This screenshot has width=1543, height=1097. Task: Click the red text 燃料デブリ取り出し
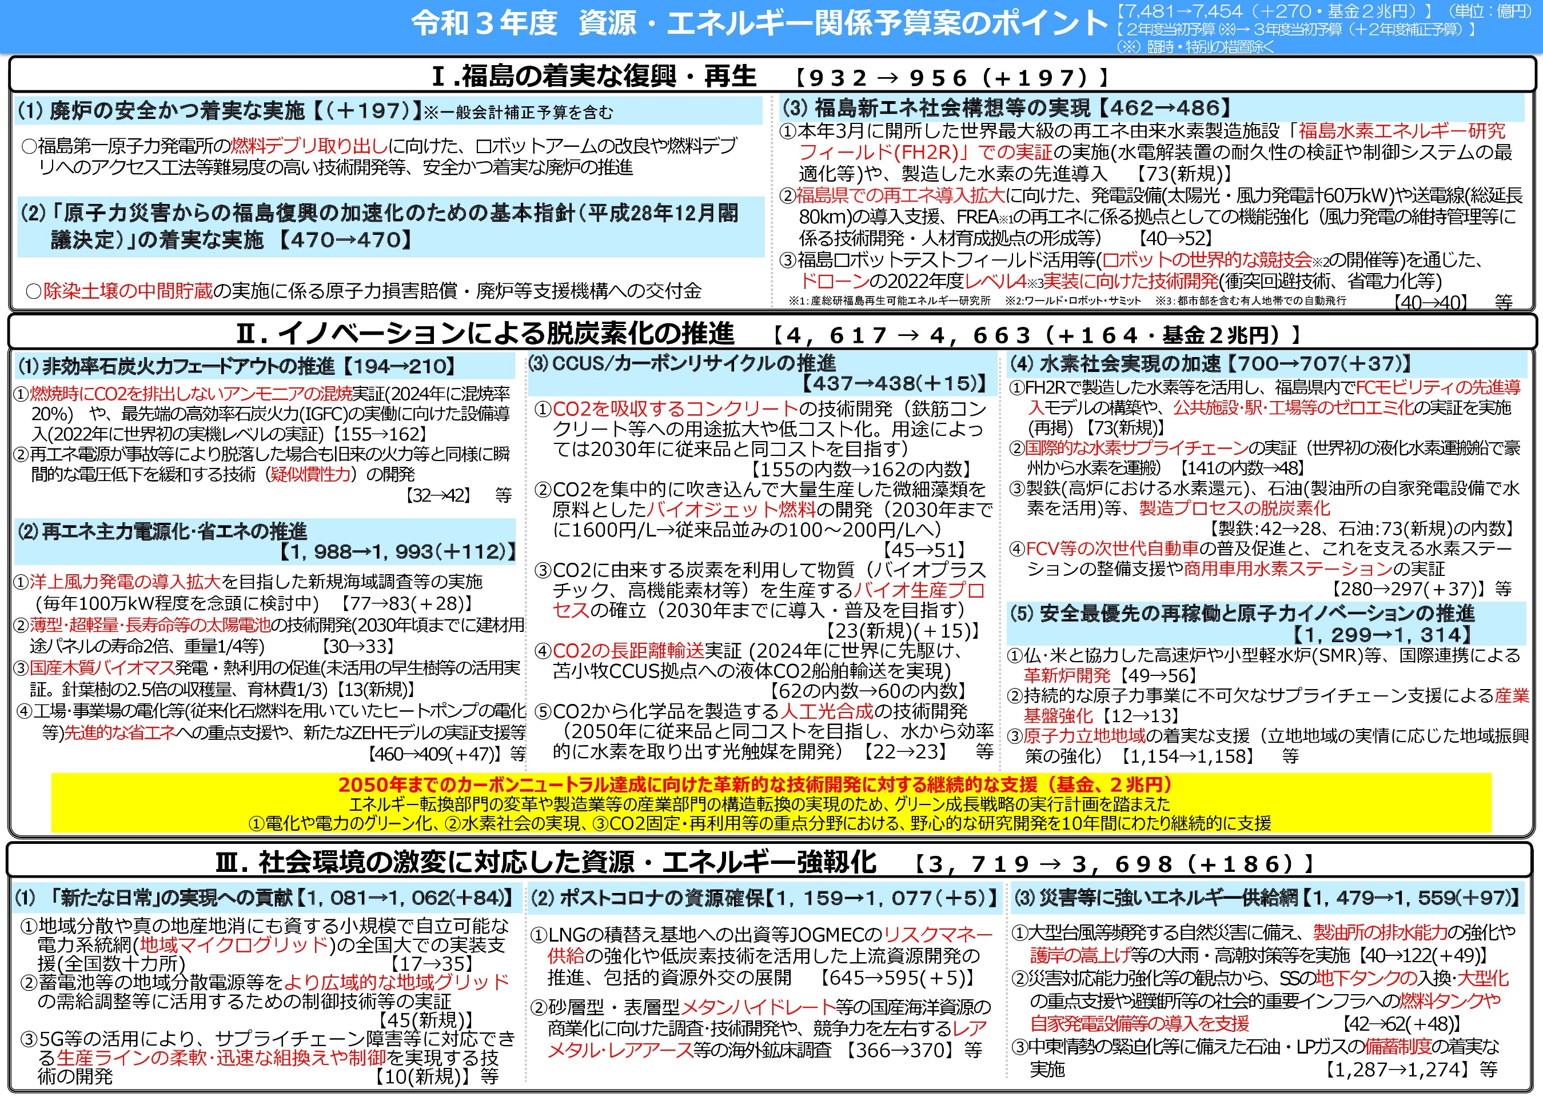tap(309, 146)
